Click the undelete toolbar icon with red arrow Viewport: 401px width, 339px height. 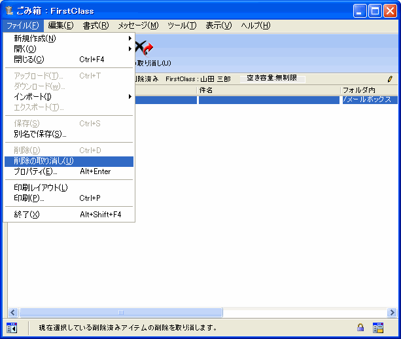[144, 48]
